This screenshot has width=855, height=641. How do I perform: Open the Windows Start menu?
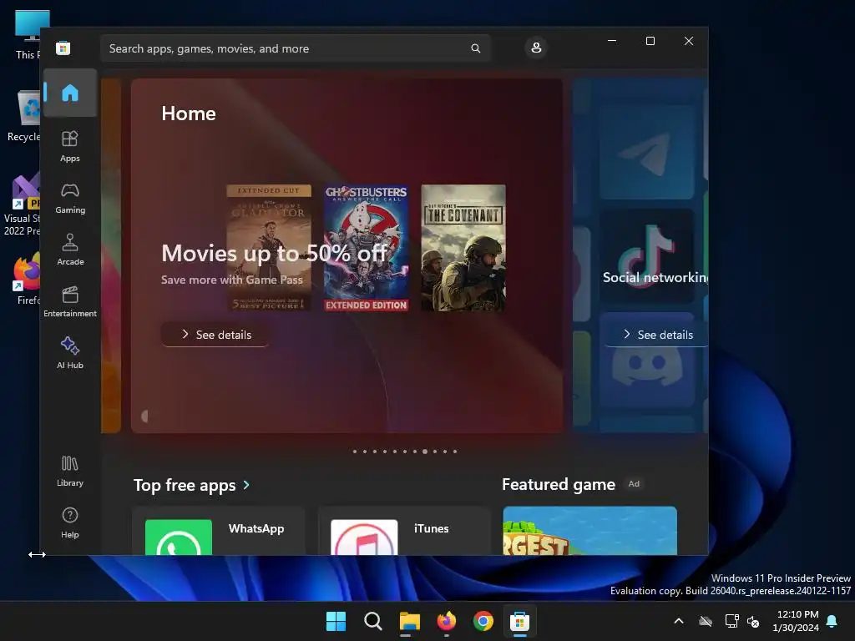(x=336, y=621)
